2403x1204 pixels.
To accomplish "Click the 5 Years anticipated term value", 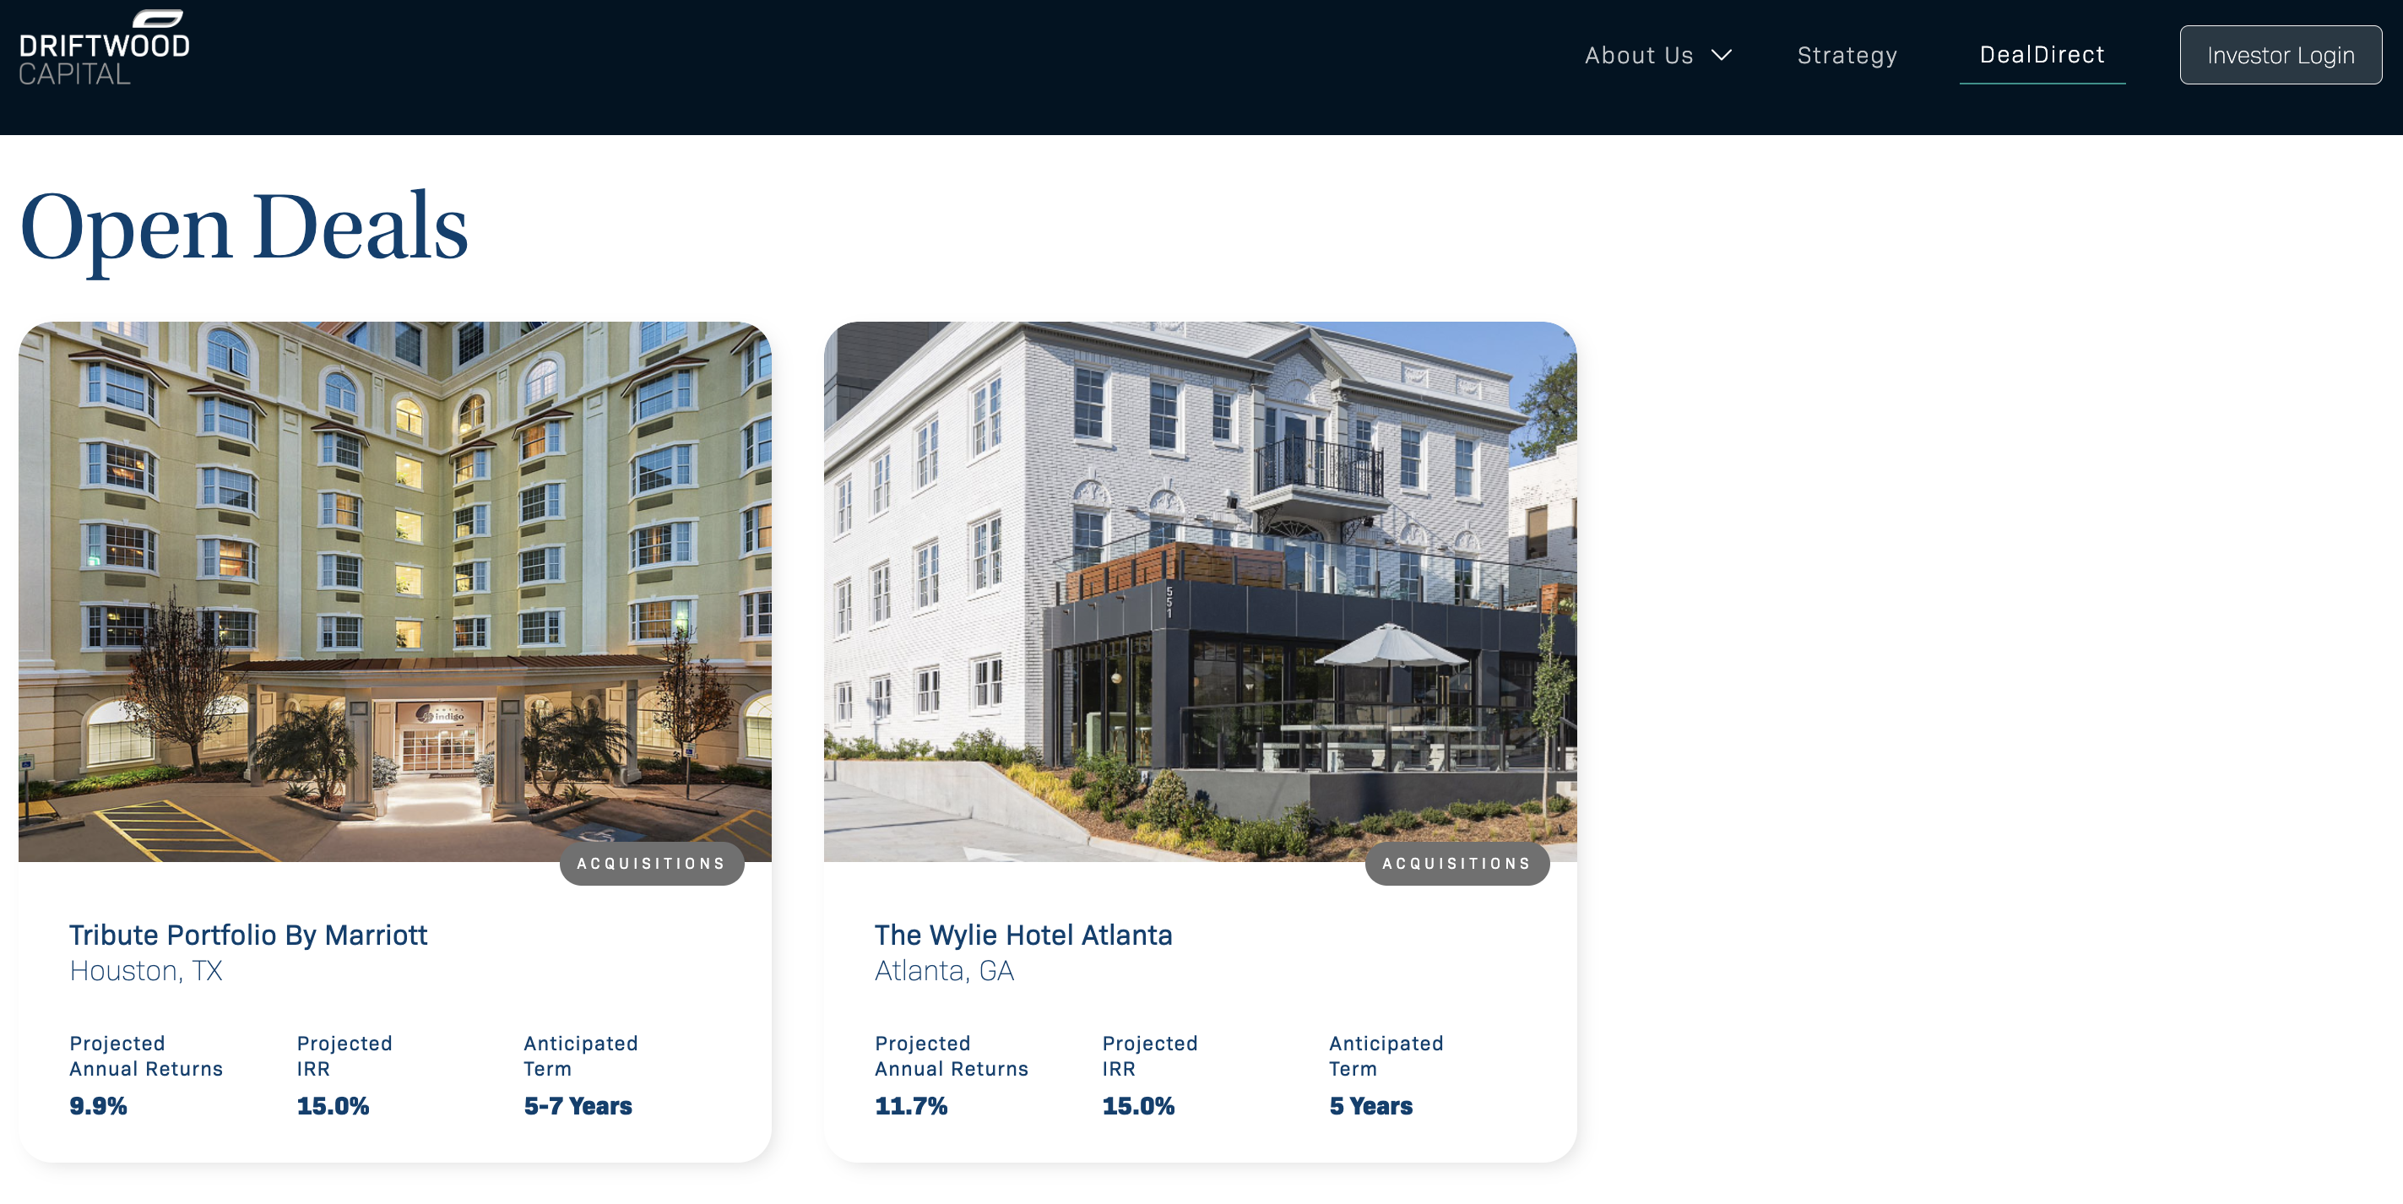I will click(x=1370, y=1105).
